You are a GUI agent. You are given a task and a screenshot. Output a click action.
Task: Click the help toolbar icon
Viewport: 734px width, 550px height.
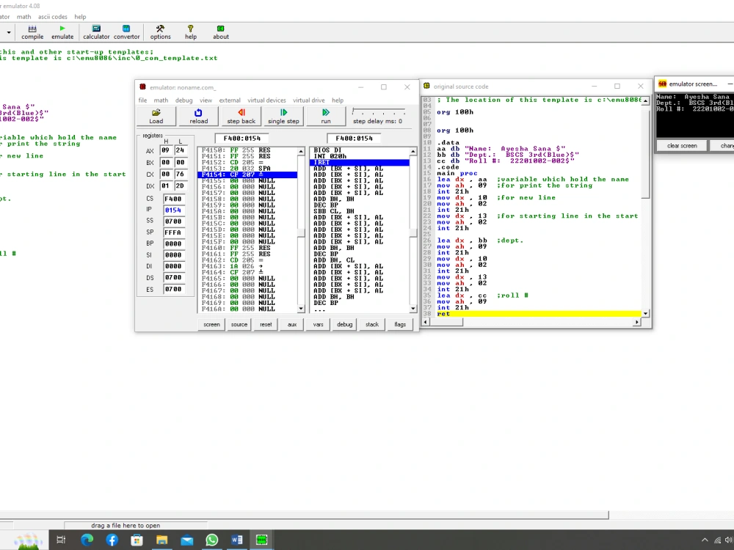pos(191,32)
